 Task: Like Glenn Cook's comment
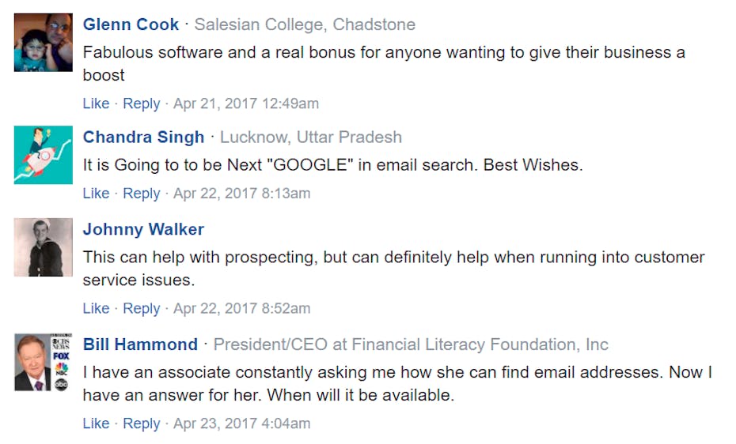click(x=96, y=103)
